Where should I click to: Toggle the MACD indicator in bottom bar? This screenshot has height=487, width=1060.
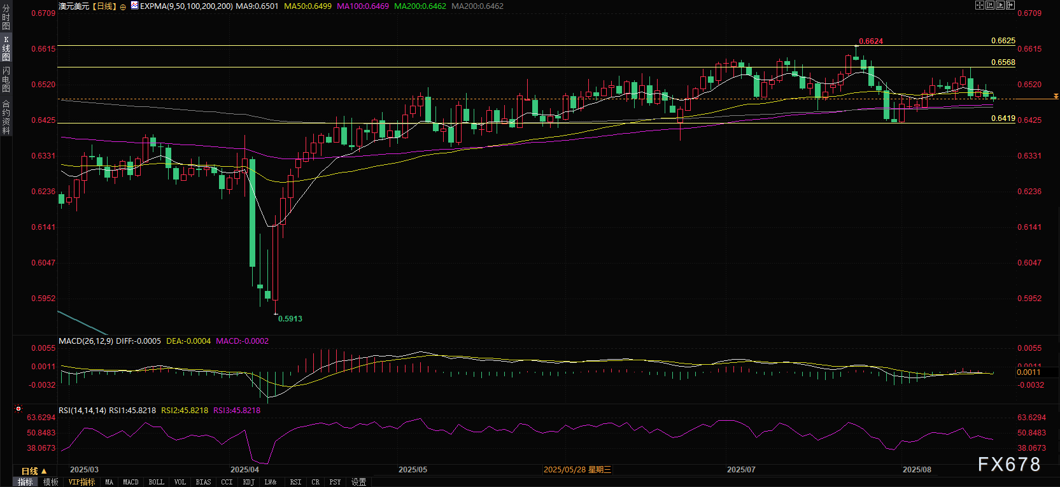pos(131,482)
